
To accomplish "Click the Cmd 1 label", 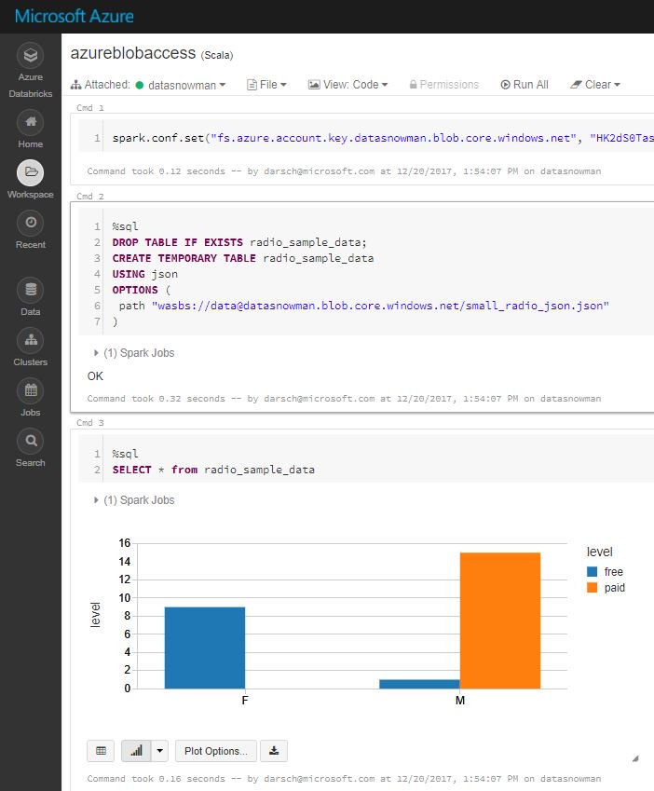I will 89,108.
